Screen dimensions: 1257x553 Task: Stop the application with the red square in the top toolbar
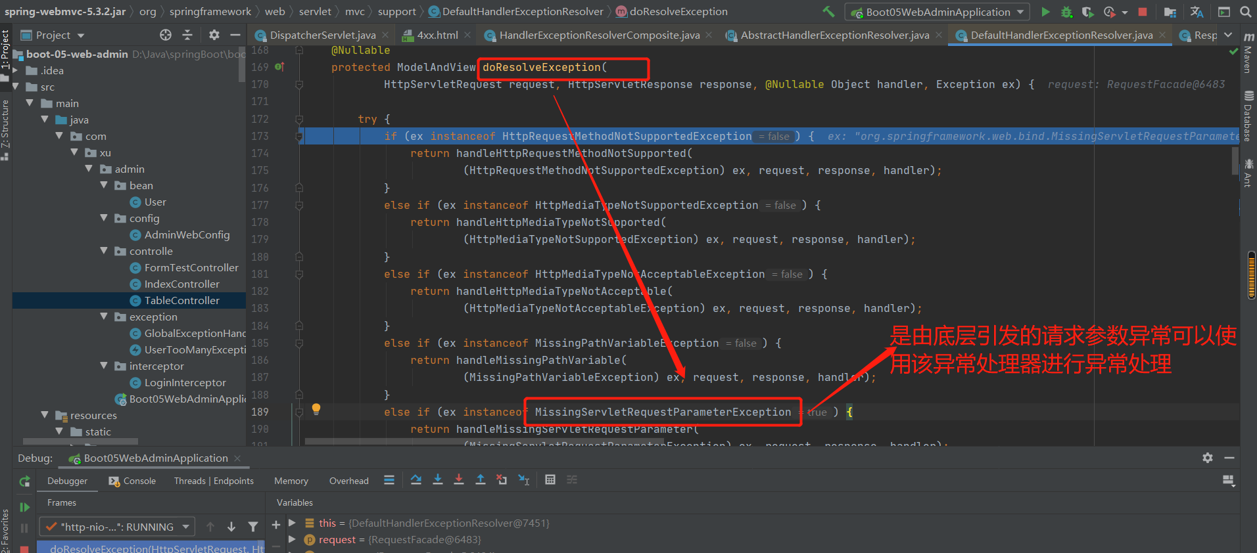coord(1143,12)
